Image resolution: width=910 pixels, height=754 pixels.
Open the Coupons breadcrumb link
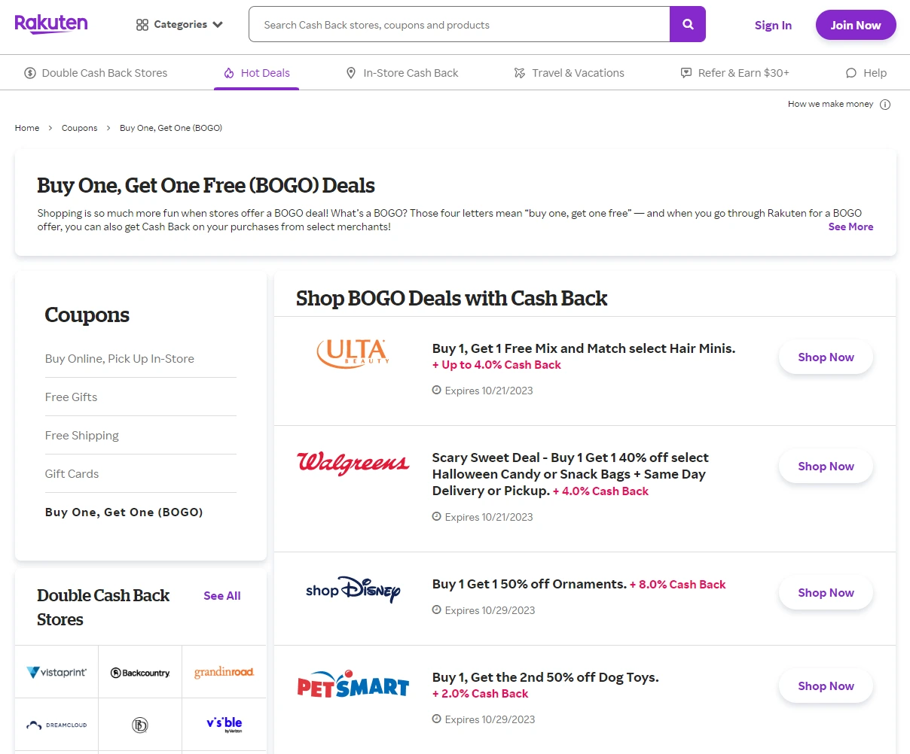point(79,128)
